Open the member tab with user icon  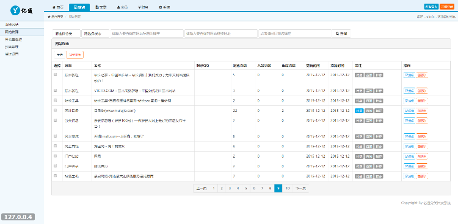pos(122,7)
